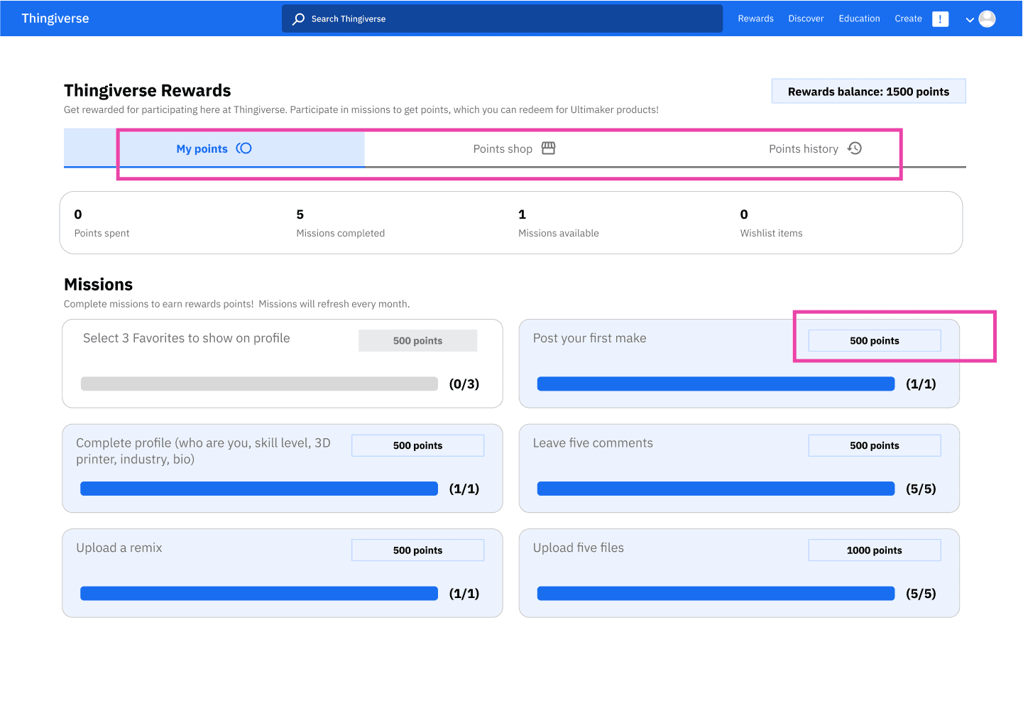The height and width of the screenshot is (728, 1023).
Task: Open the Education menu item
Action: click(x=859, y=18)
